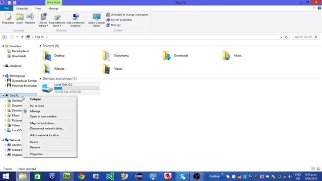Screen dimensions: 322x181
Task: Click the Up one level arrow
Action: [22, 37]
